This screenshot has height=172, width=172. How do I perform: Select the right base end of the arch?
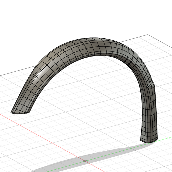click(149, 141)
